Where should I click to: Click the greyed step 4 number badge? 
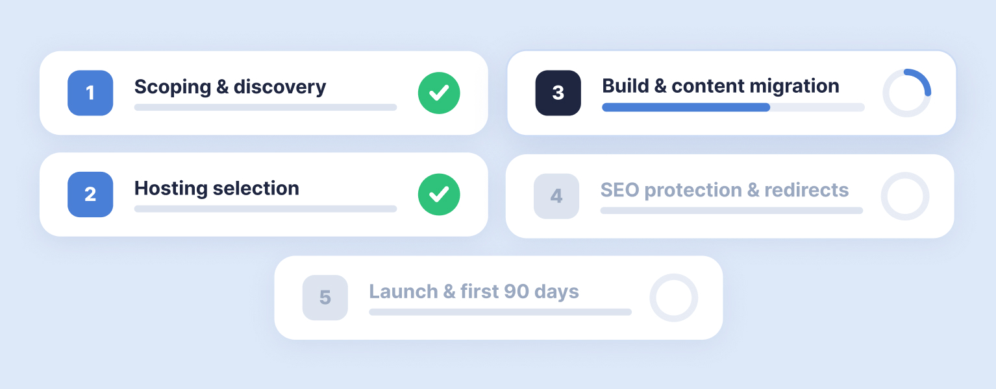tap(556, 196)
